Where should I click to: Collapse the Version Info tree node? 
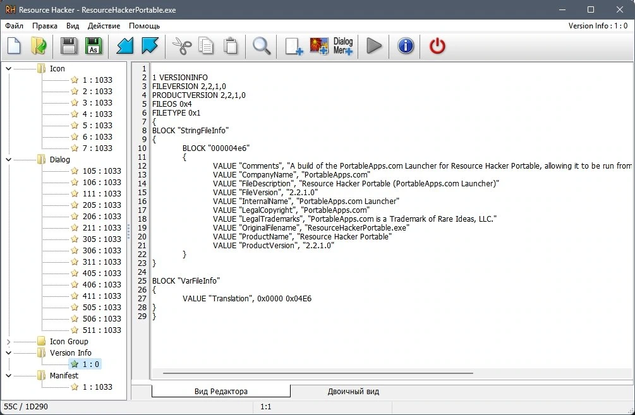pos(8,353)
